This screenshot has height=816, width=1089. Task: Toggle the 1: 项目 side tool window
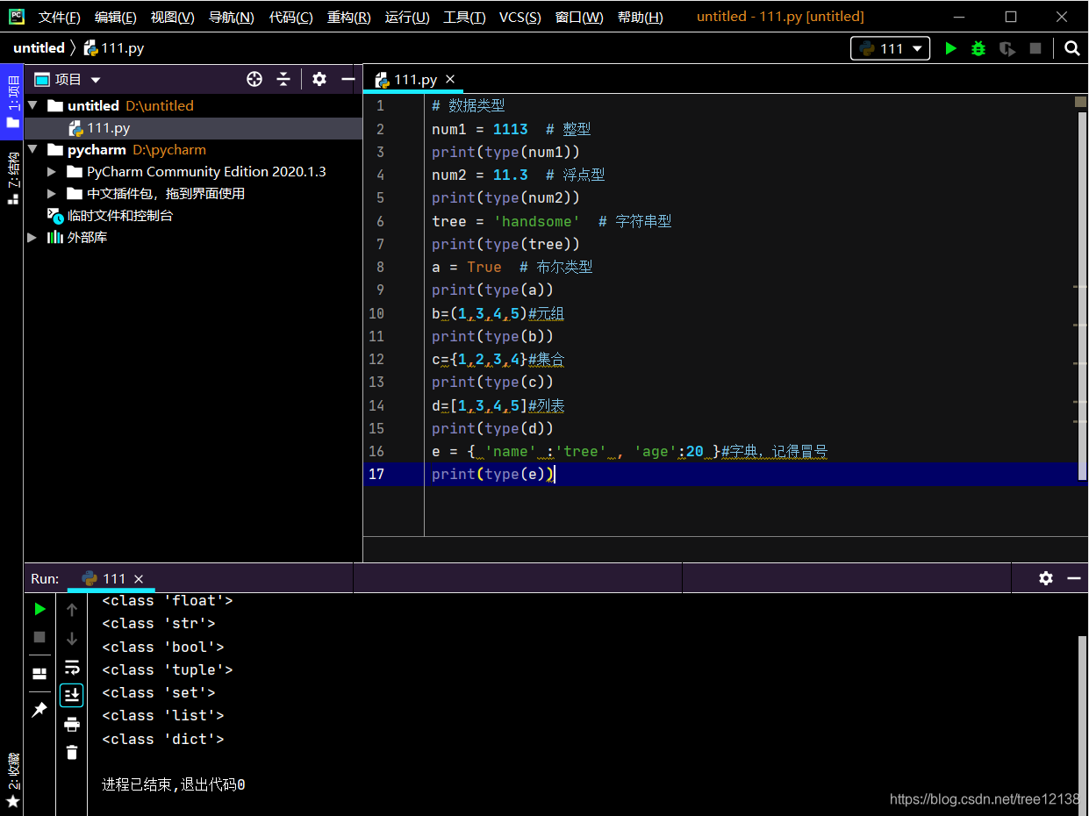12,102
